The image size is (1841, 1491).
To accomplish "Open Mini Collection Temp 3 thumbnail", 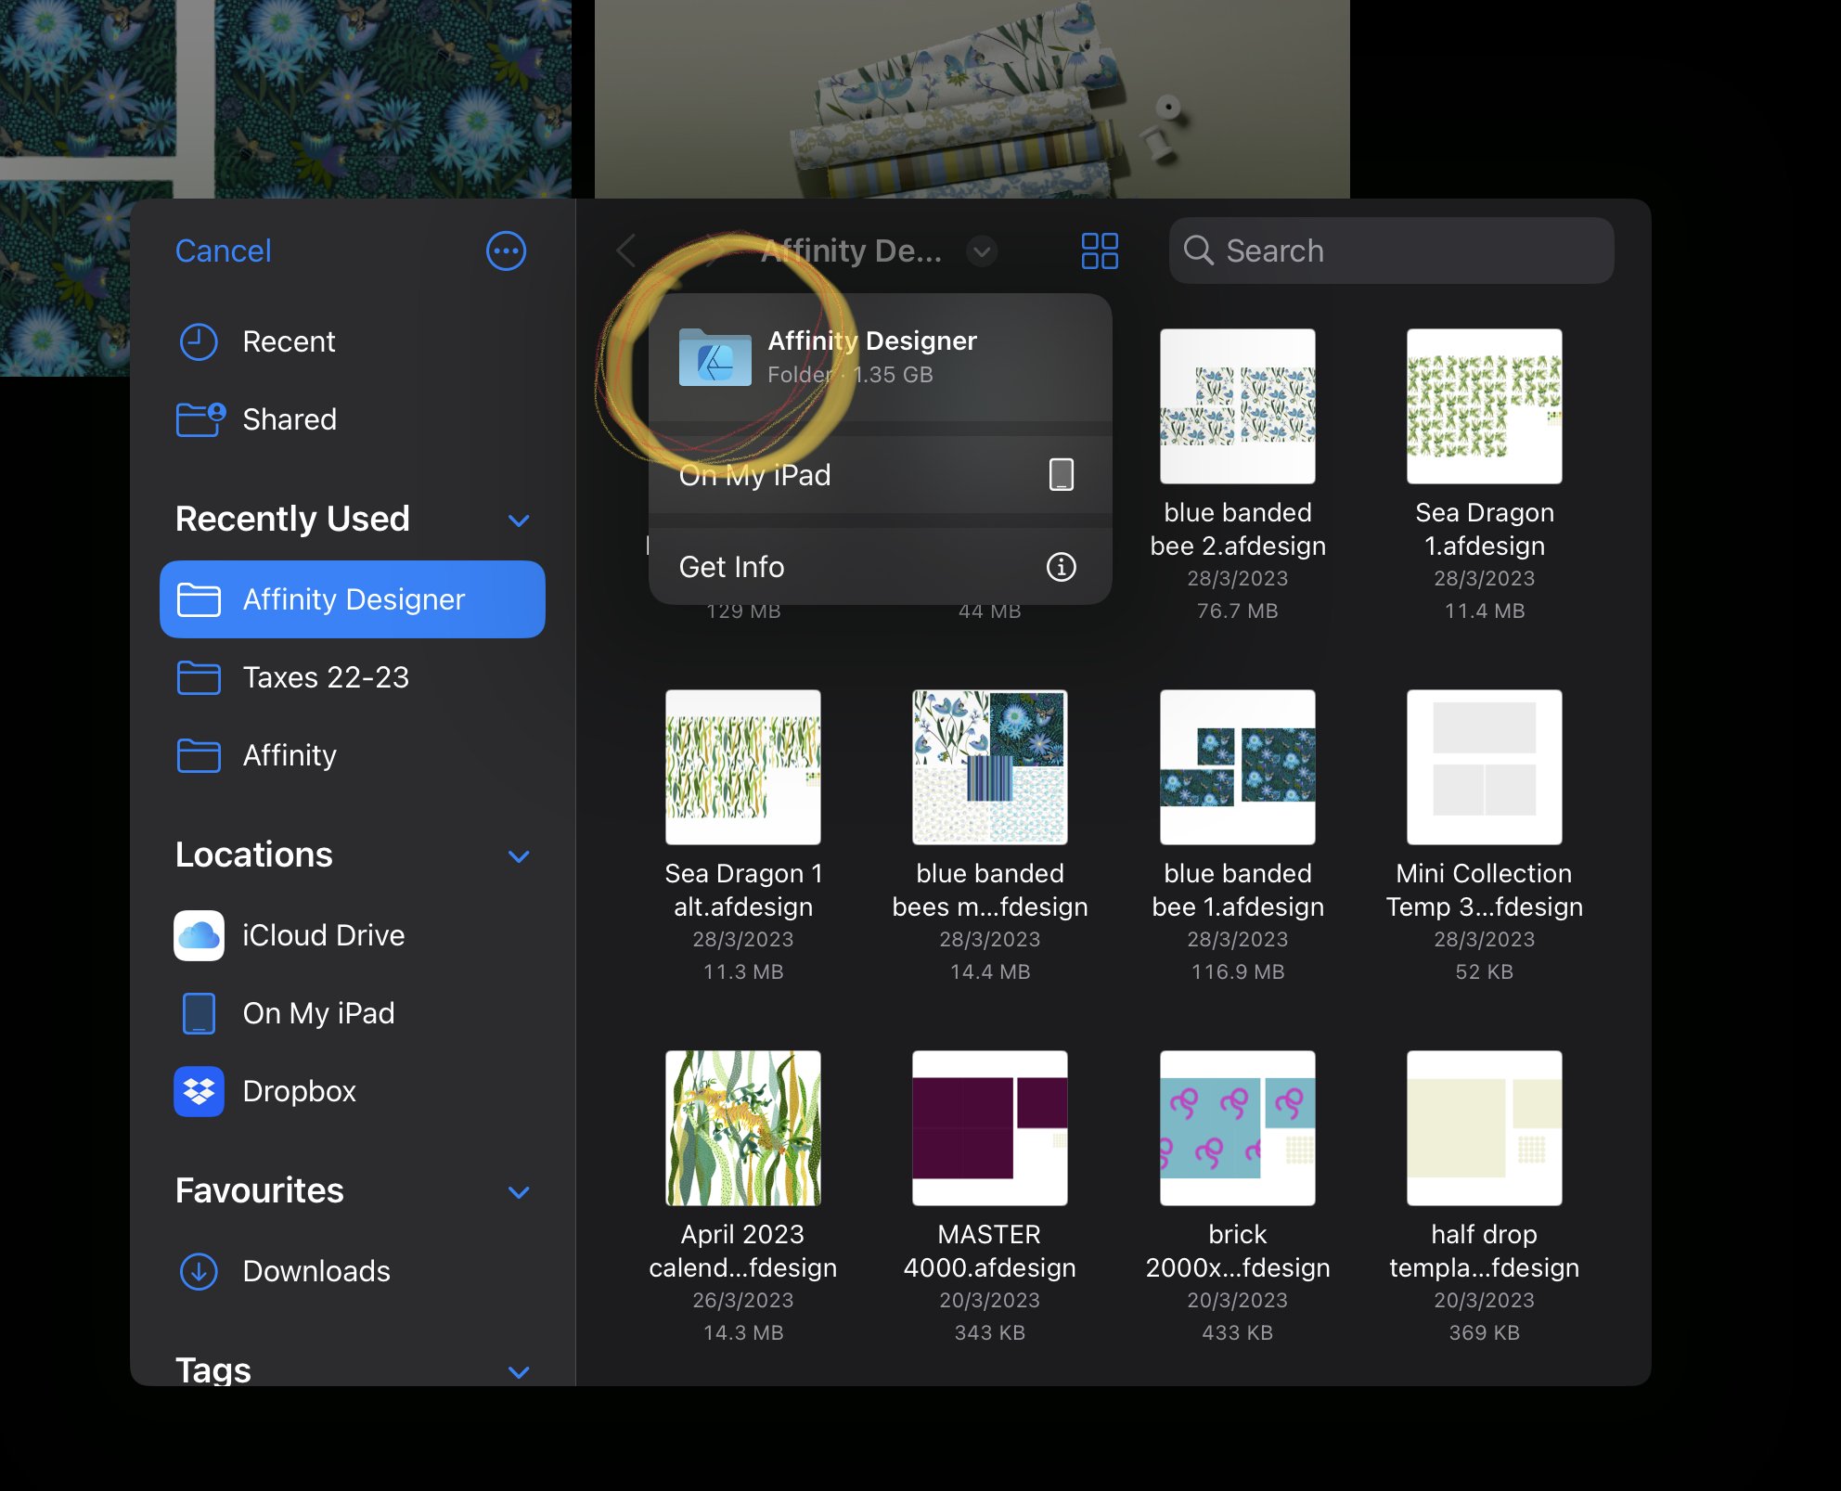I will [x=1484, y=767].
